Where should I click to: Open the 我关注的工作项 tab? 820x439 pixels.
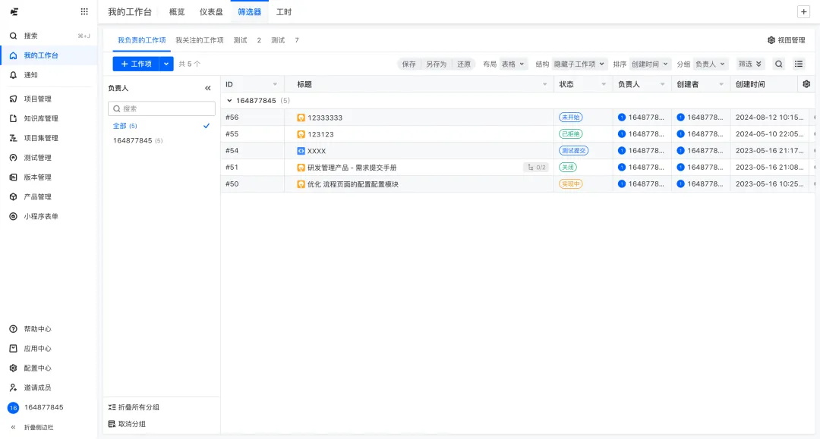coord(199,40)
